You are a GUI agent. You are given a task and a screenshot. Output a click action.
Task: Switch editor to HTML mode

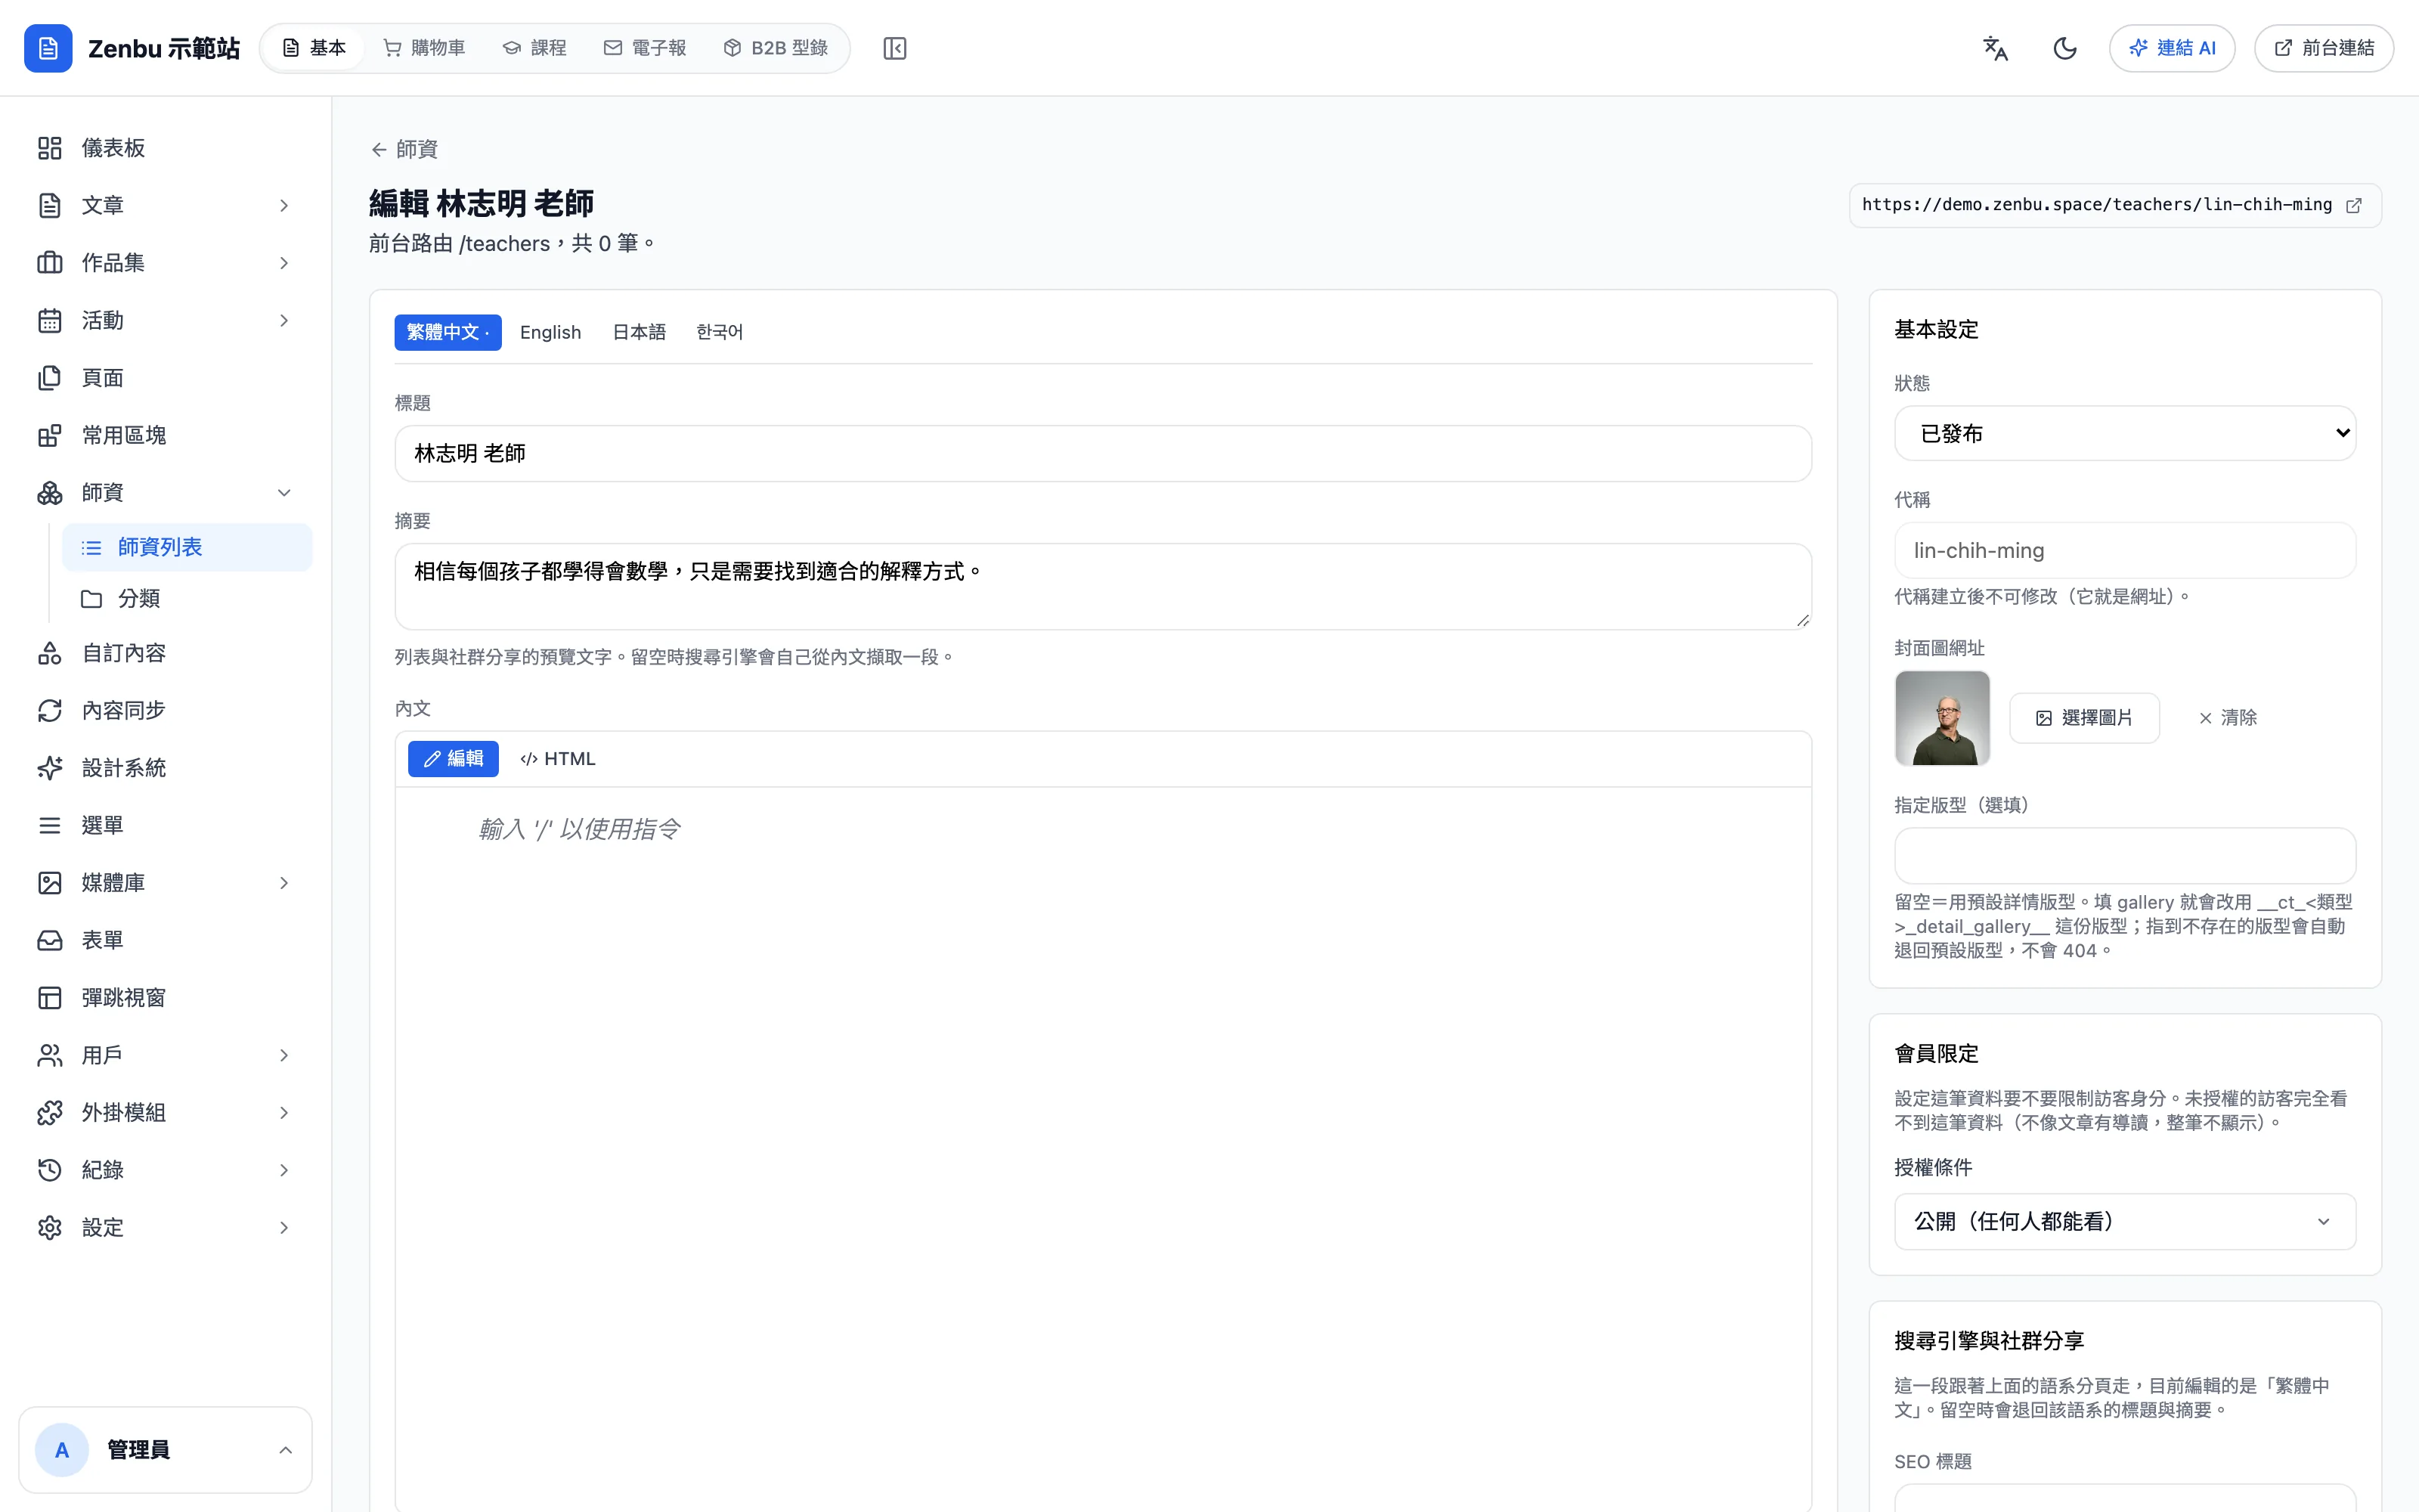558,759
